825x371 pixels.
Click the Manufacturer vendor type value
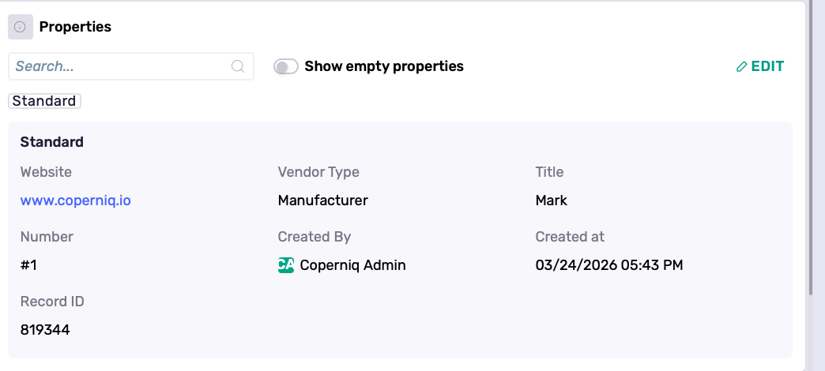323,200
